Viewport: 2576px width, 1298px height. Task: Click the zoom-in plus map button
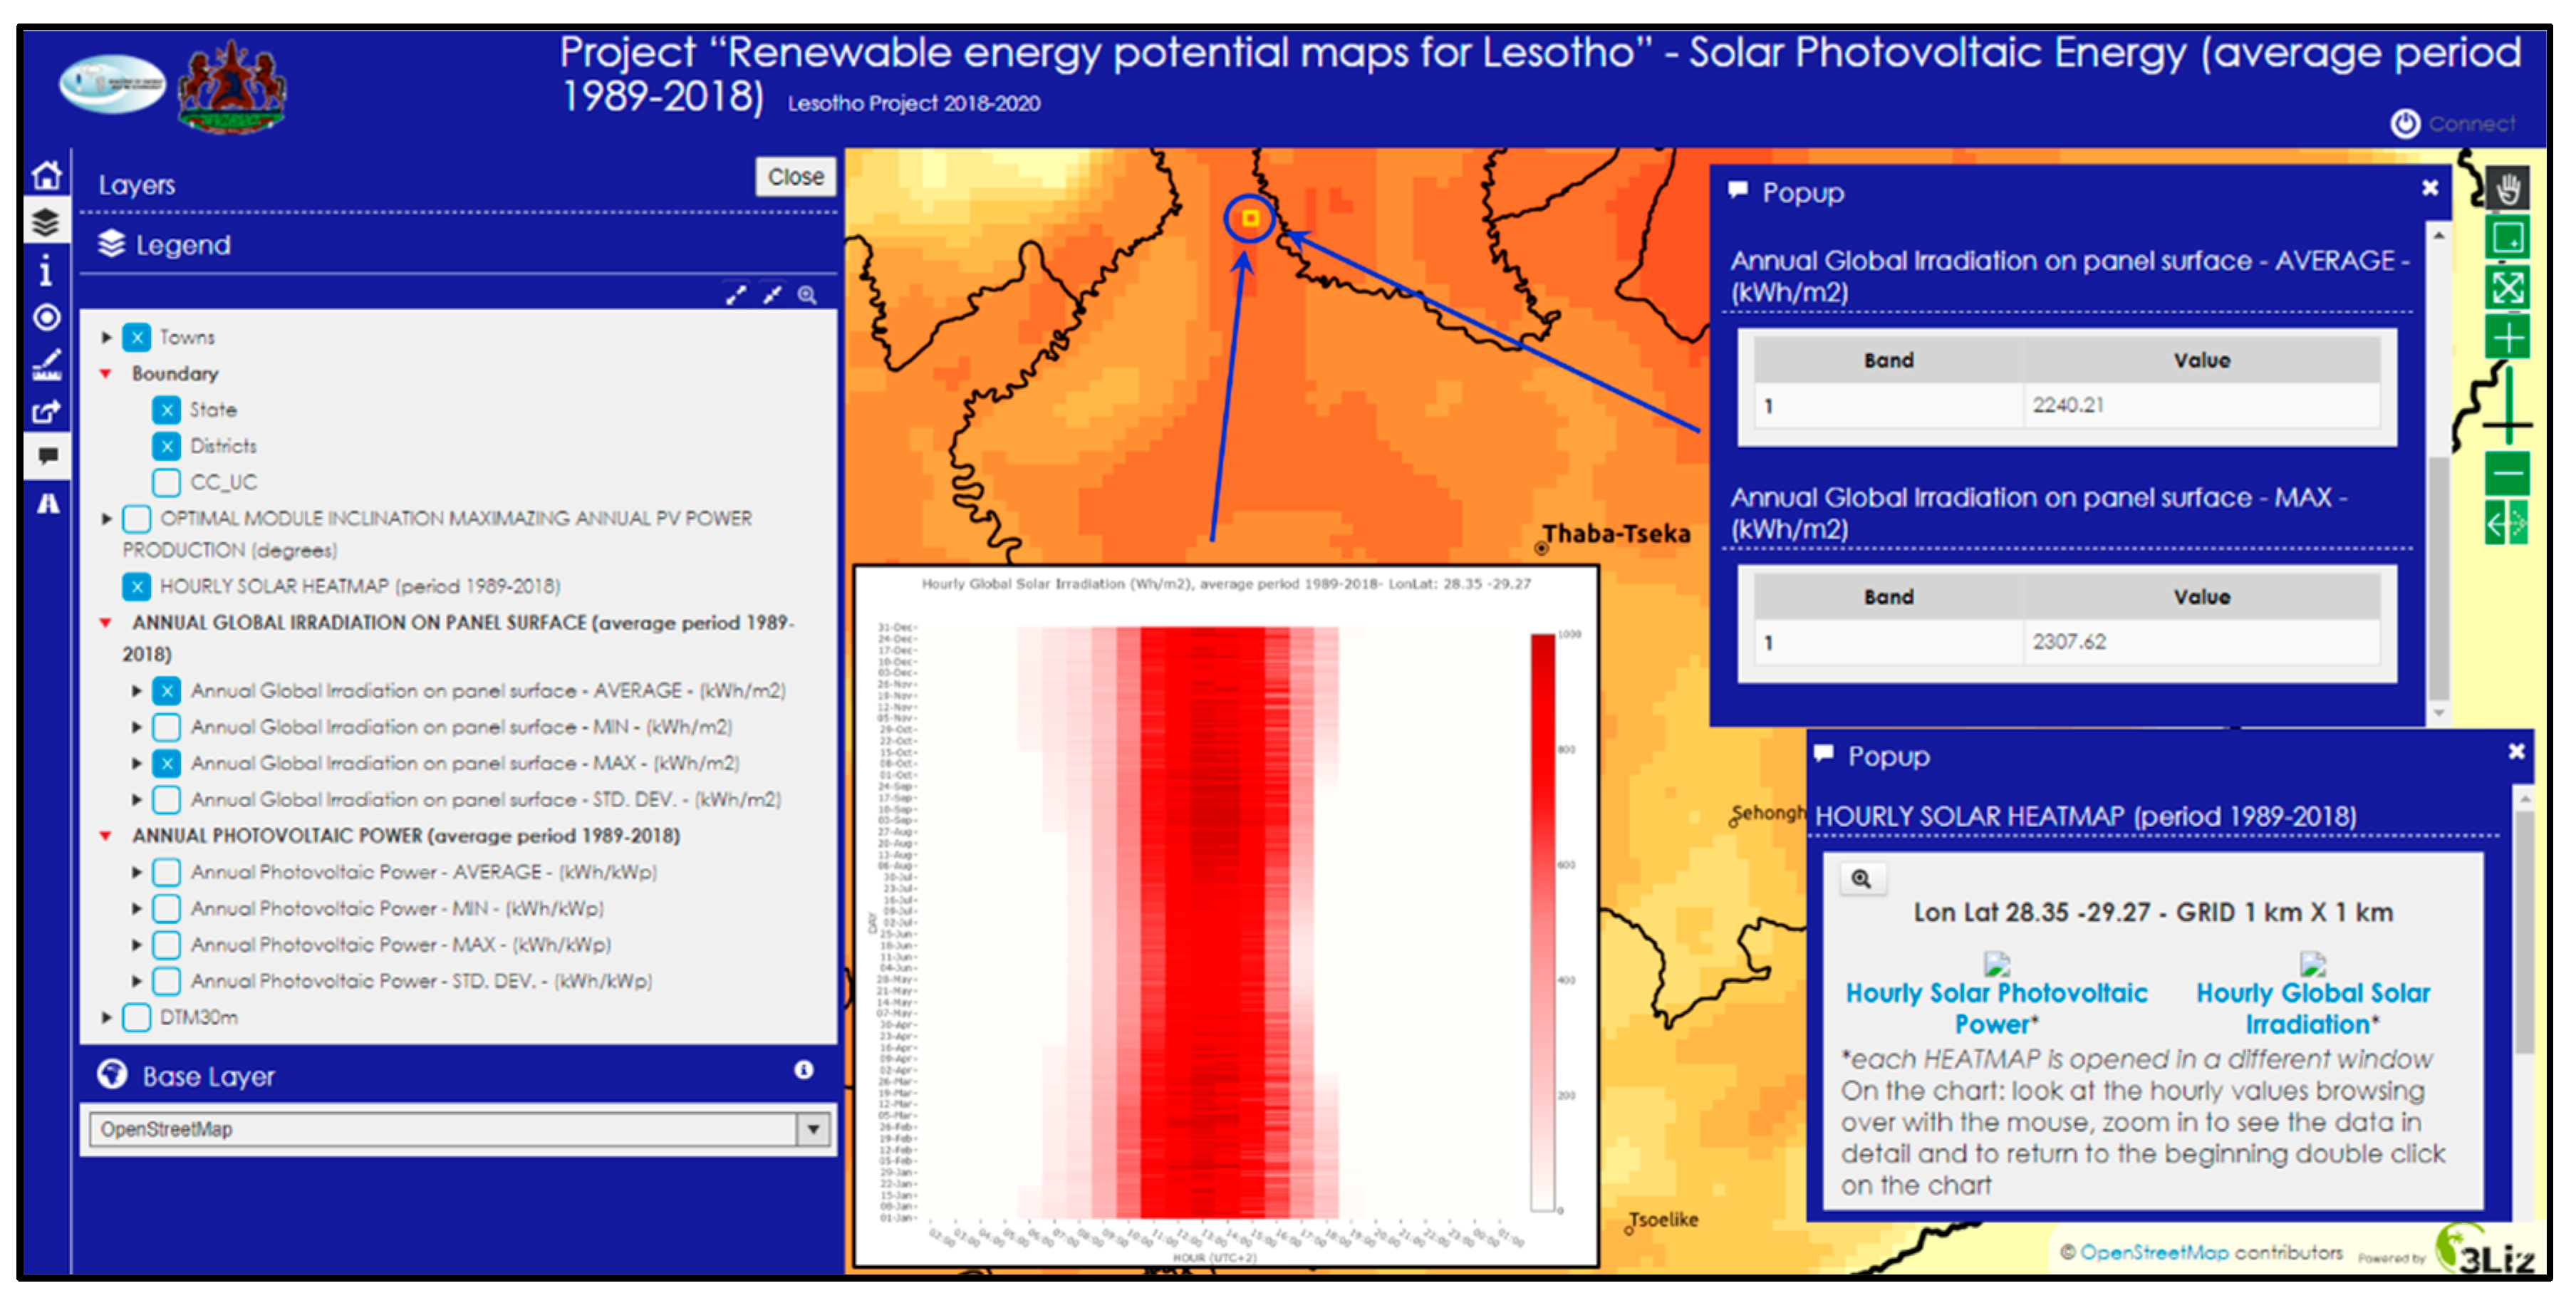[x=2507, y=337]
